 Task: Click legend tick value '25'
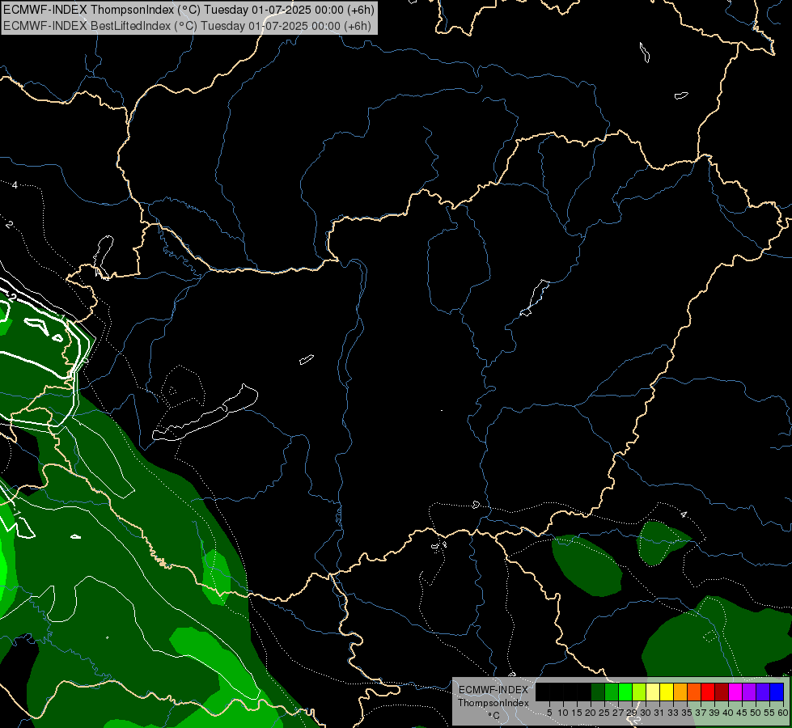click(x=604, y=713)
